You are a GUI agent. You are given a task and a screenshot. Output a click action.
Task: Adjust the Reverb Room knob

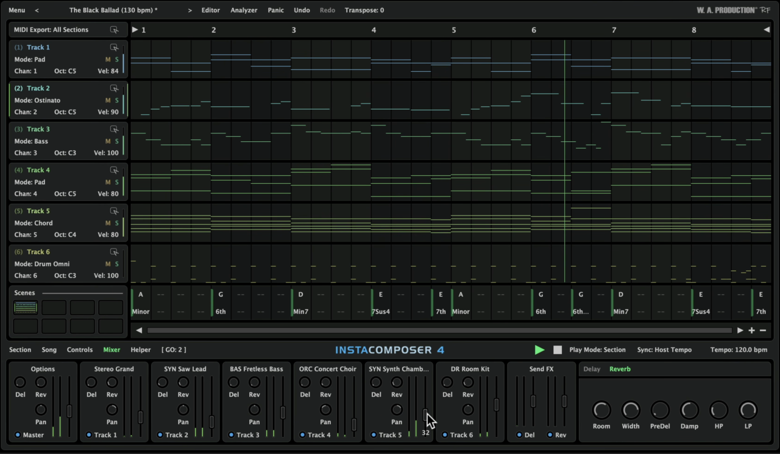pos(601,410)
